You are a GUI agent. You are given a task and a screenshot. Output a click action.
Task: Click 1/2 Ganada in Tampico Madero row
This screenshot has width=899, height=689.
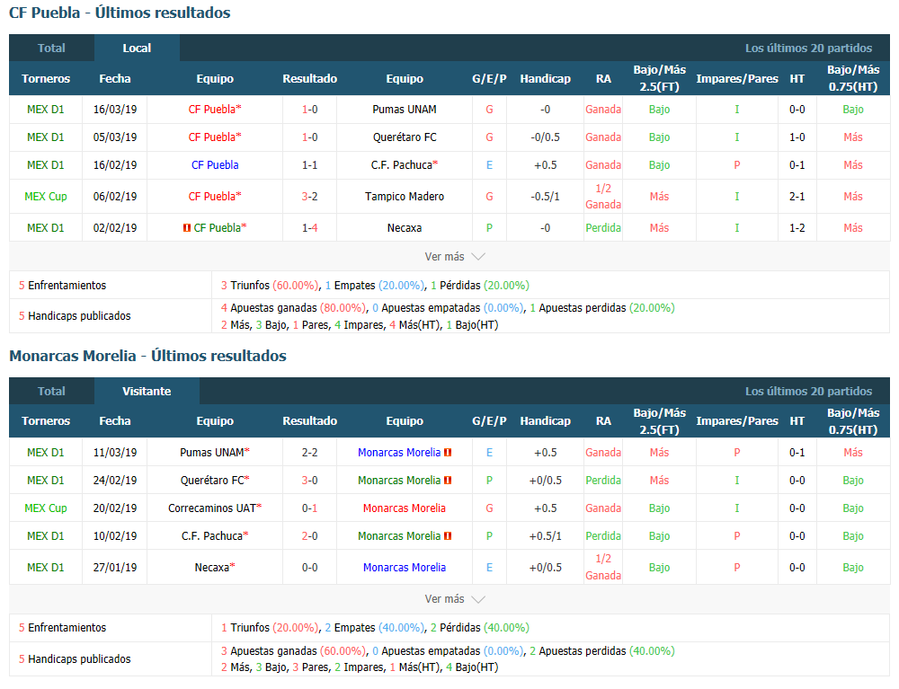click(x=603, y=197)
